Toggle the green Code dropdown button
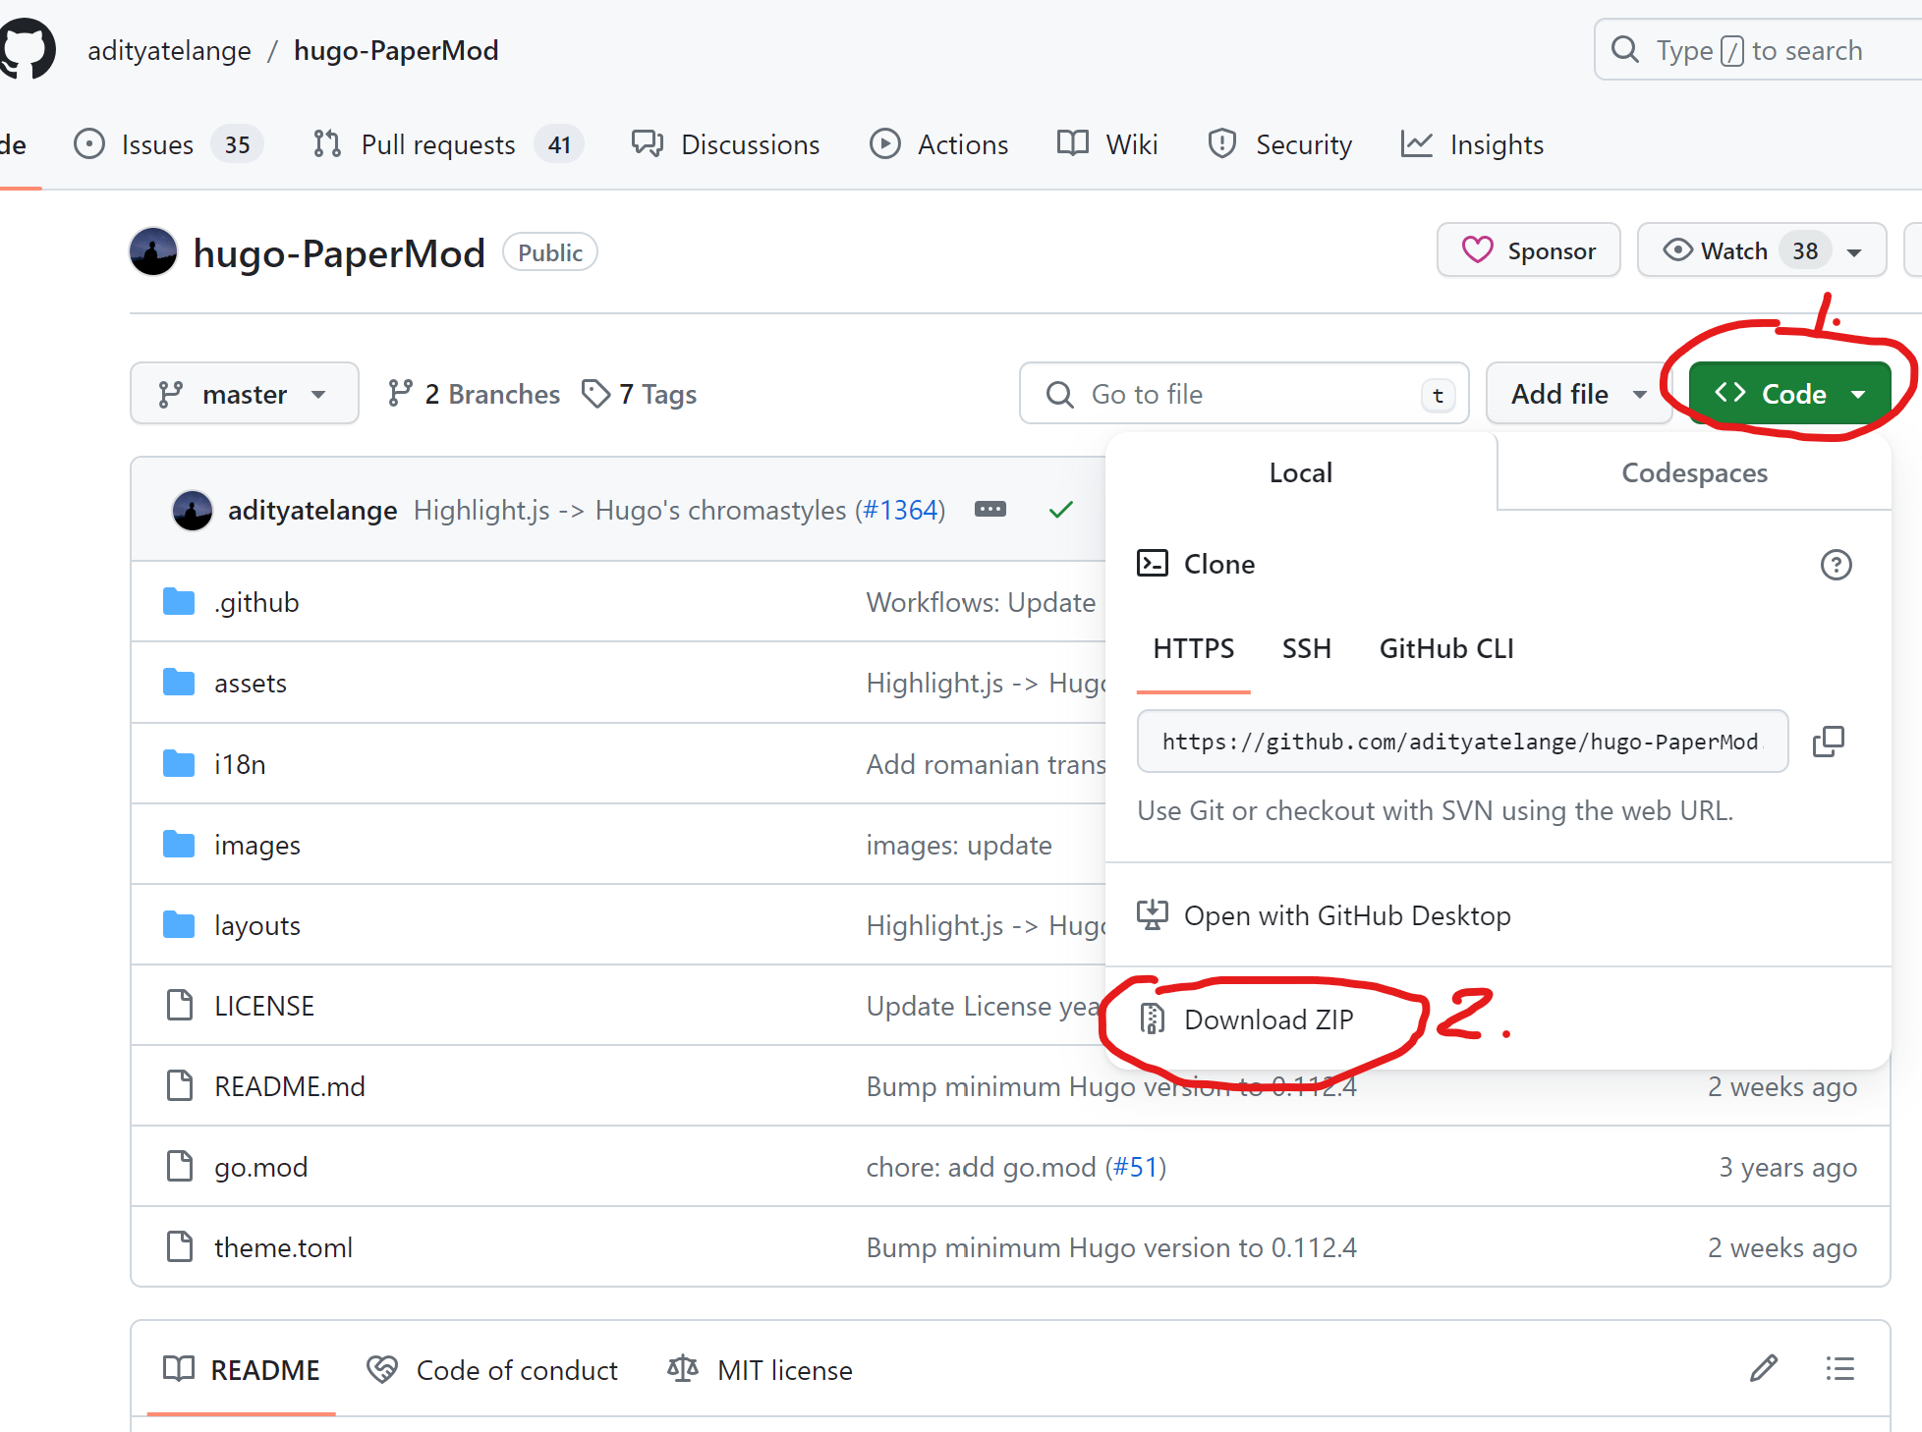The width and height of the screenshot is (1922, 1432). [1789, 394]
